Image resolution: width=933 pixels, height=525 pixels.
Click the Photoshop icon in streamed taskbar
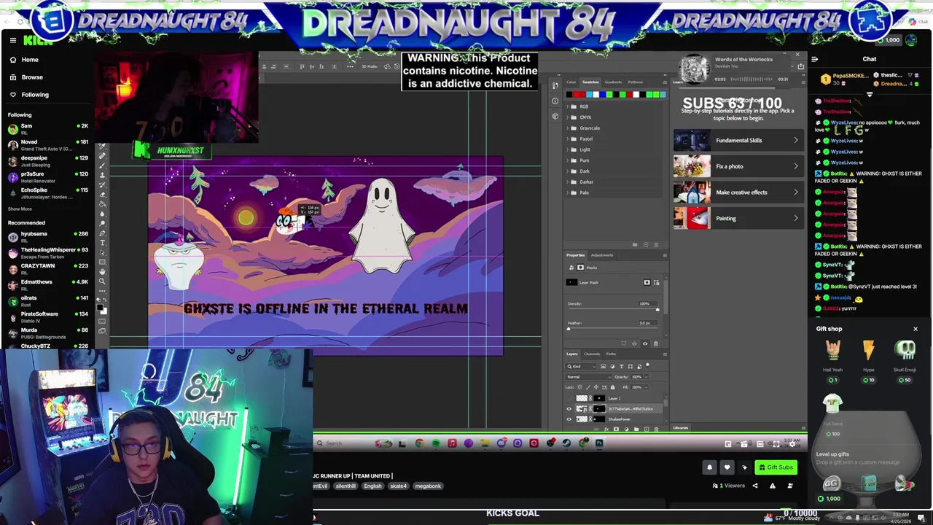pos(600,443)
